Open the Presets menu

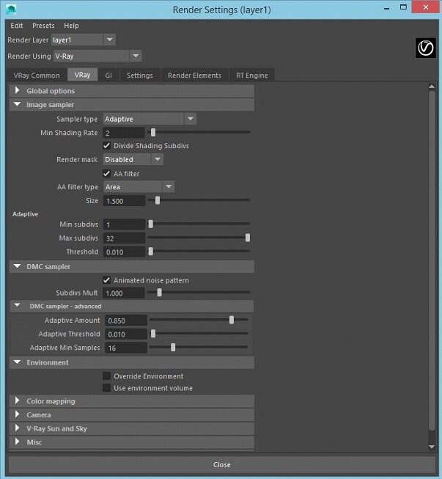point(43,26)
